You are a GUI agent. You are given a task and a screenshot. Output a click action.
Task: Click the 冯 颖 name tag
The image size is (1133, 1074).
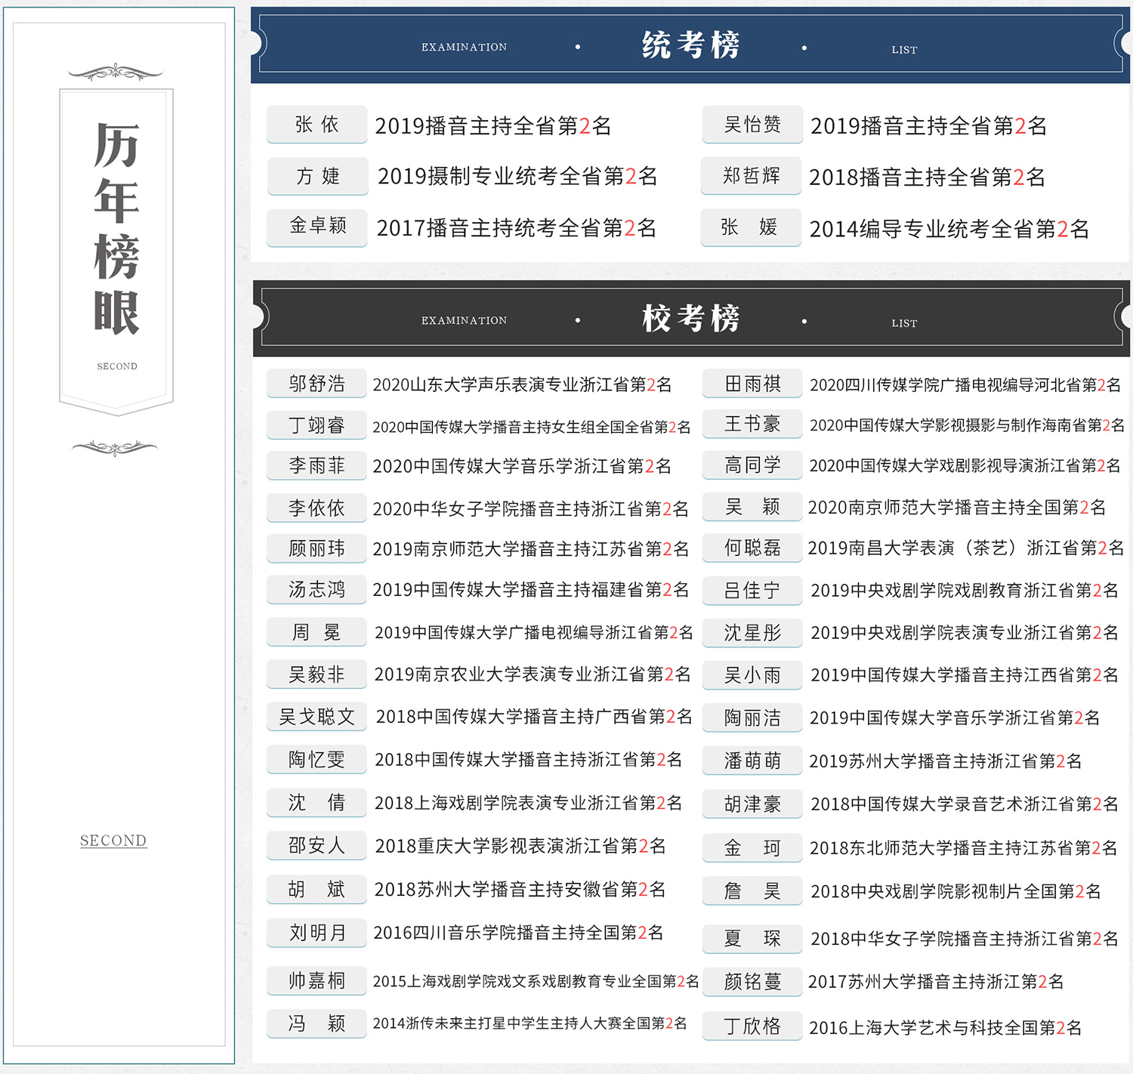[317, 1023]
